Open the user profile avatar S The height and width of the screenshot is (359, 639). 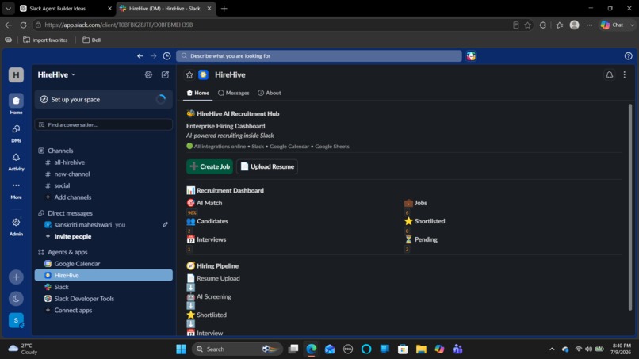16,320
